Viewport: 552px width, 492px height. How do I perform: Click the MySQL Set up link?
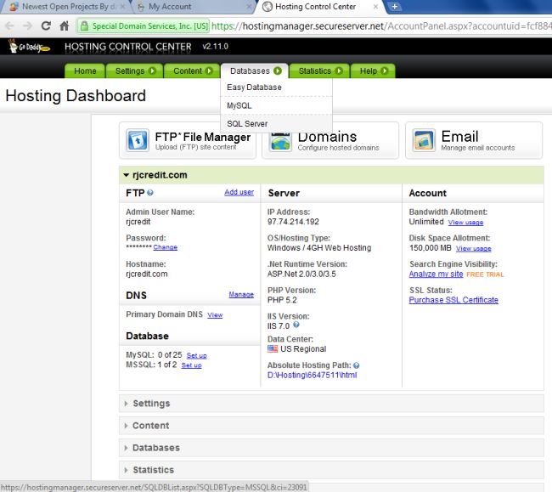point(196,355)
